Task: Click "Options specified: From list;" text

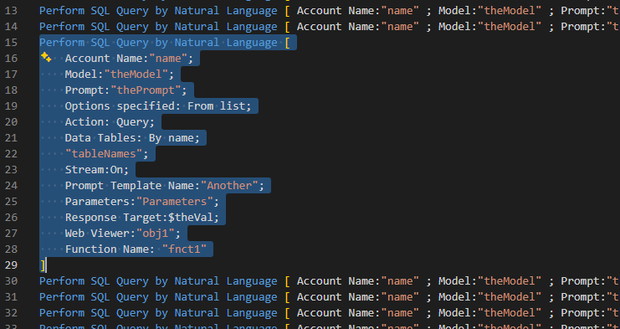Action: tap(158, 106)
